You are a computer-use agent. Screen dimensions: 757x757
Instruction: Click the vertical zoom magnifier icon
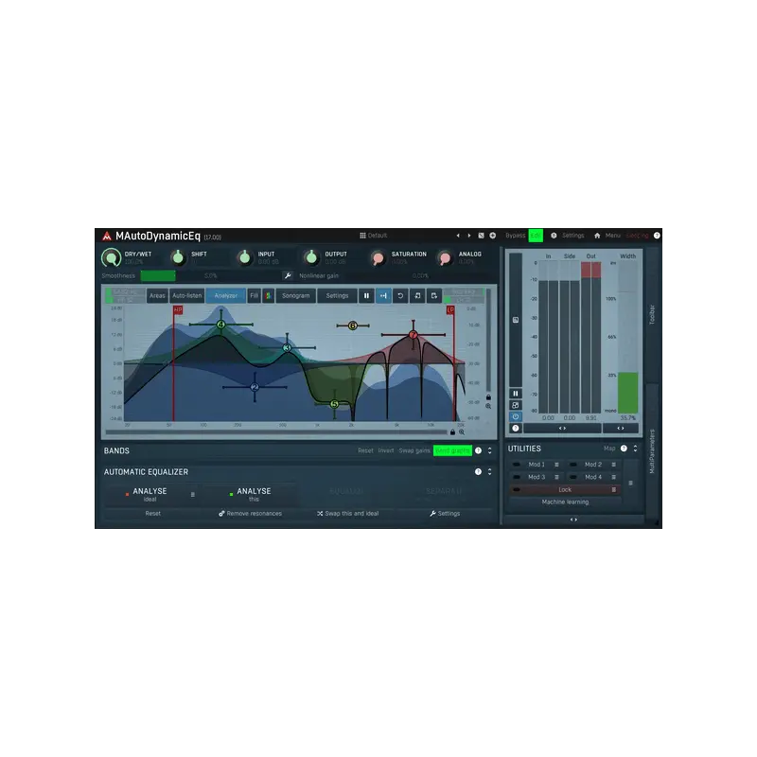click(x=488, y=407)
